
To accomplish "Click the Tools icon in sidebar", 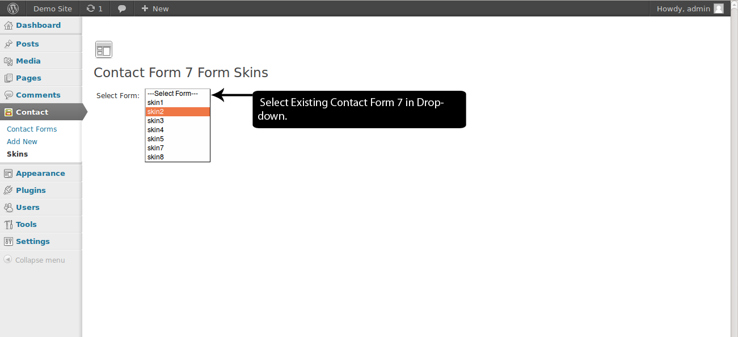I will point(8,224).
